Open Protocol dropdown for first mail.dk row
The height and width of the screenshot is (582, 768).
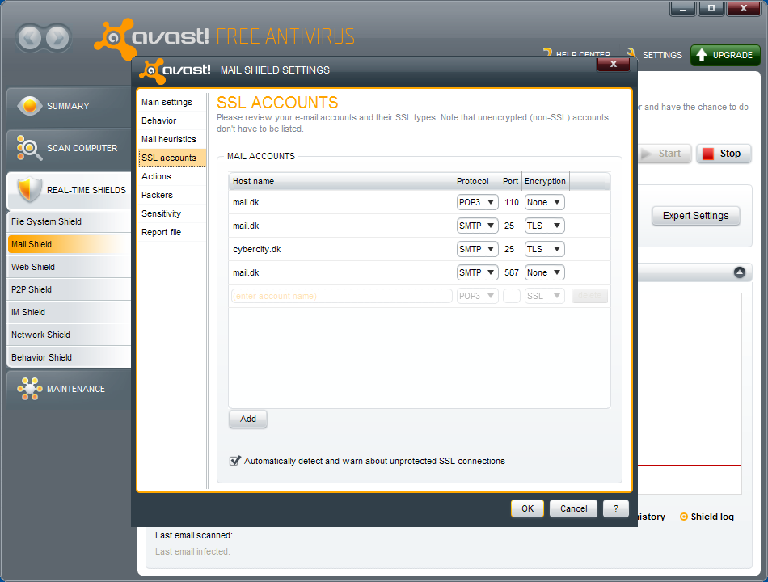pos(477,202)
